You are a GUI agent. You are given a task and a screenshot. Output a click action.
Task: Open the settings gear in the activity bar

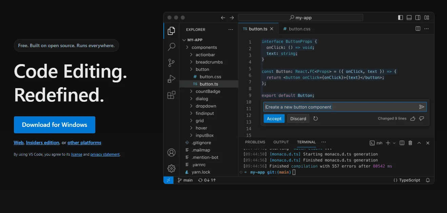(171, 168)
